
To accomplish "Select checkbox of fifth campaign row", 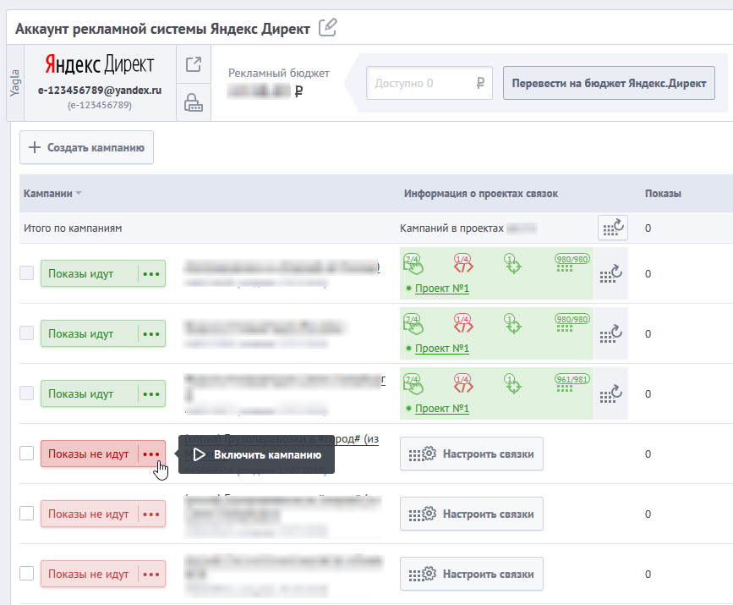I will coord(27,514).
